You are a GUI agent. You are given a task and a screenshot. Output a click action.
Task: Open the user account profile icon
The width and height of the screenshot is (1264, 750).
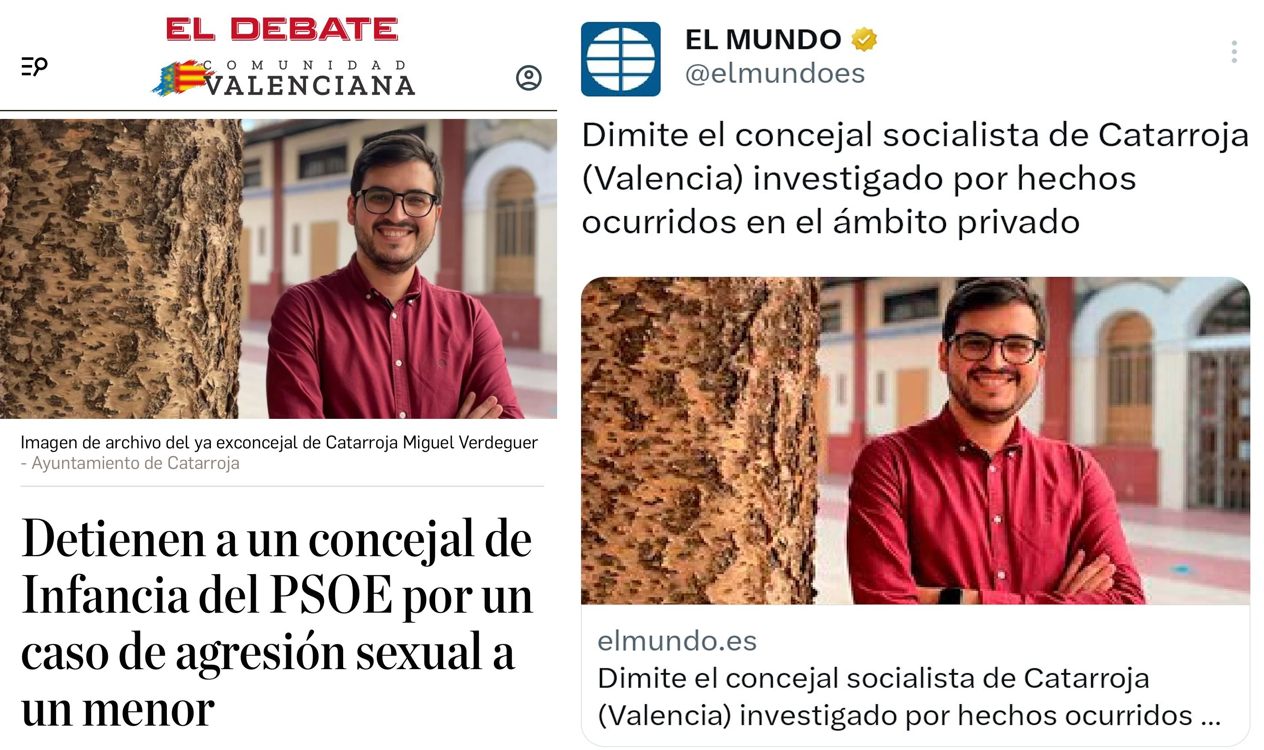(x=528, y=78)
